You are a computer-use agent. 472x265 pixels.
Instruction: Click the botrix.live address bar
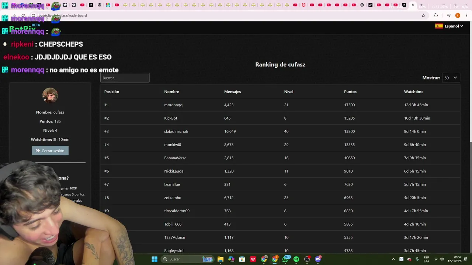click(x=229, y=15)
